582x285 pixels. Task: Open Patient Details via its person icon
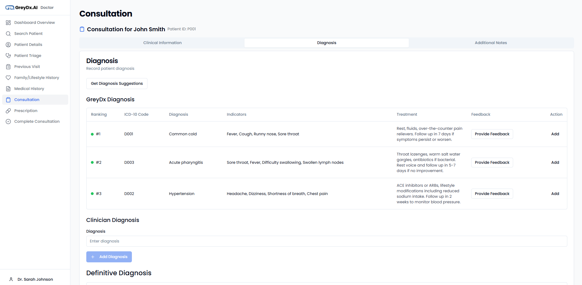tap(8, 44)
